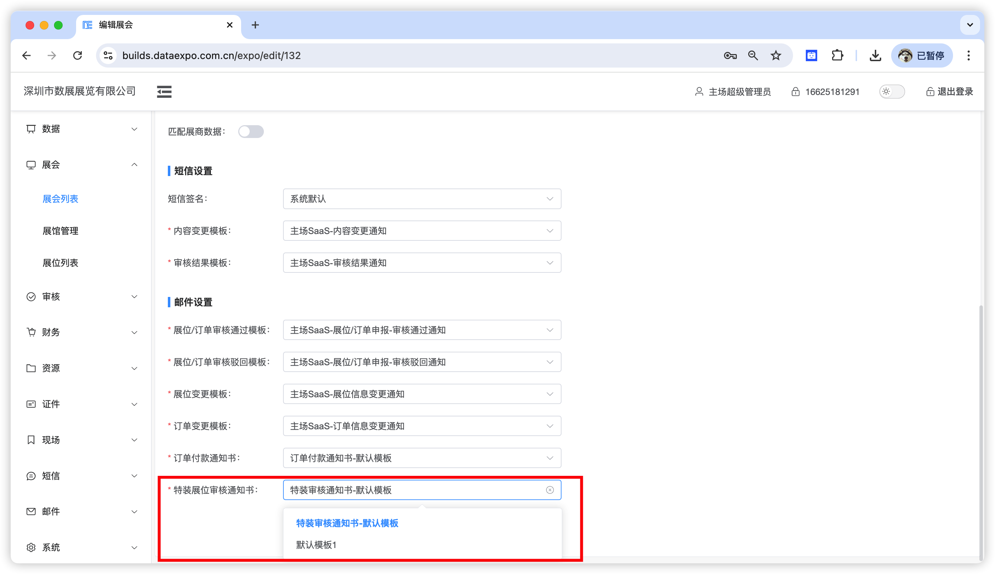The width and height of the screenshot is (995, 574).
Task: Open the 短信签名 dropdown
Action: [422, 199]
